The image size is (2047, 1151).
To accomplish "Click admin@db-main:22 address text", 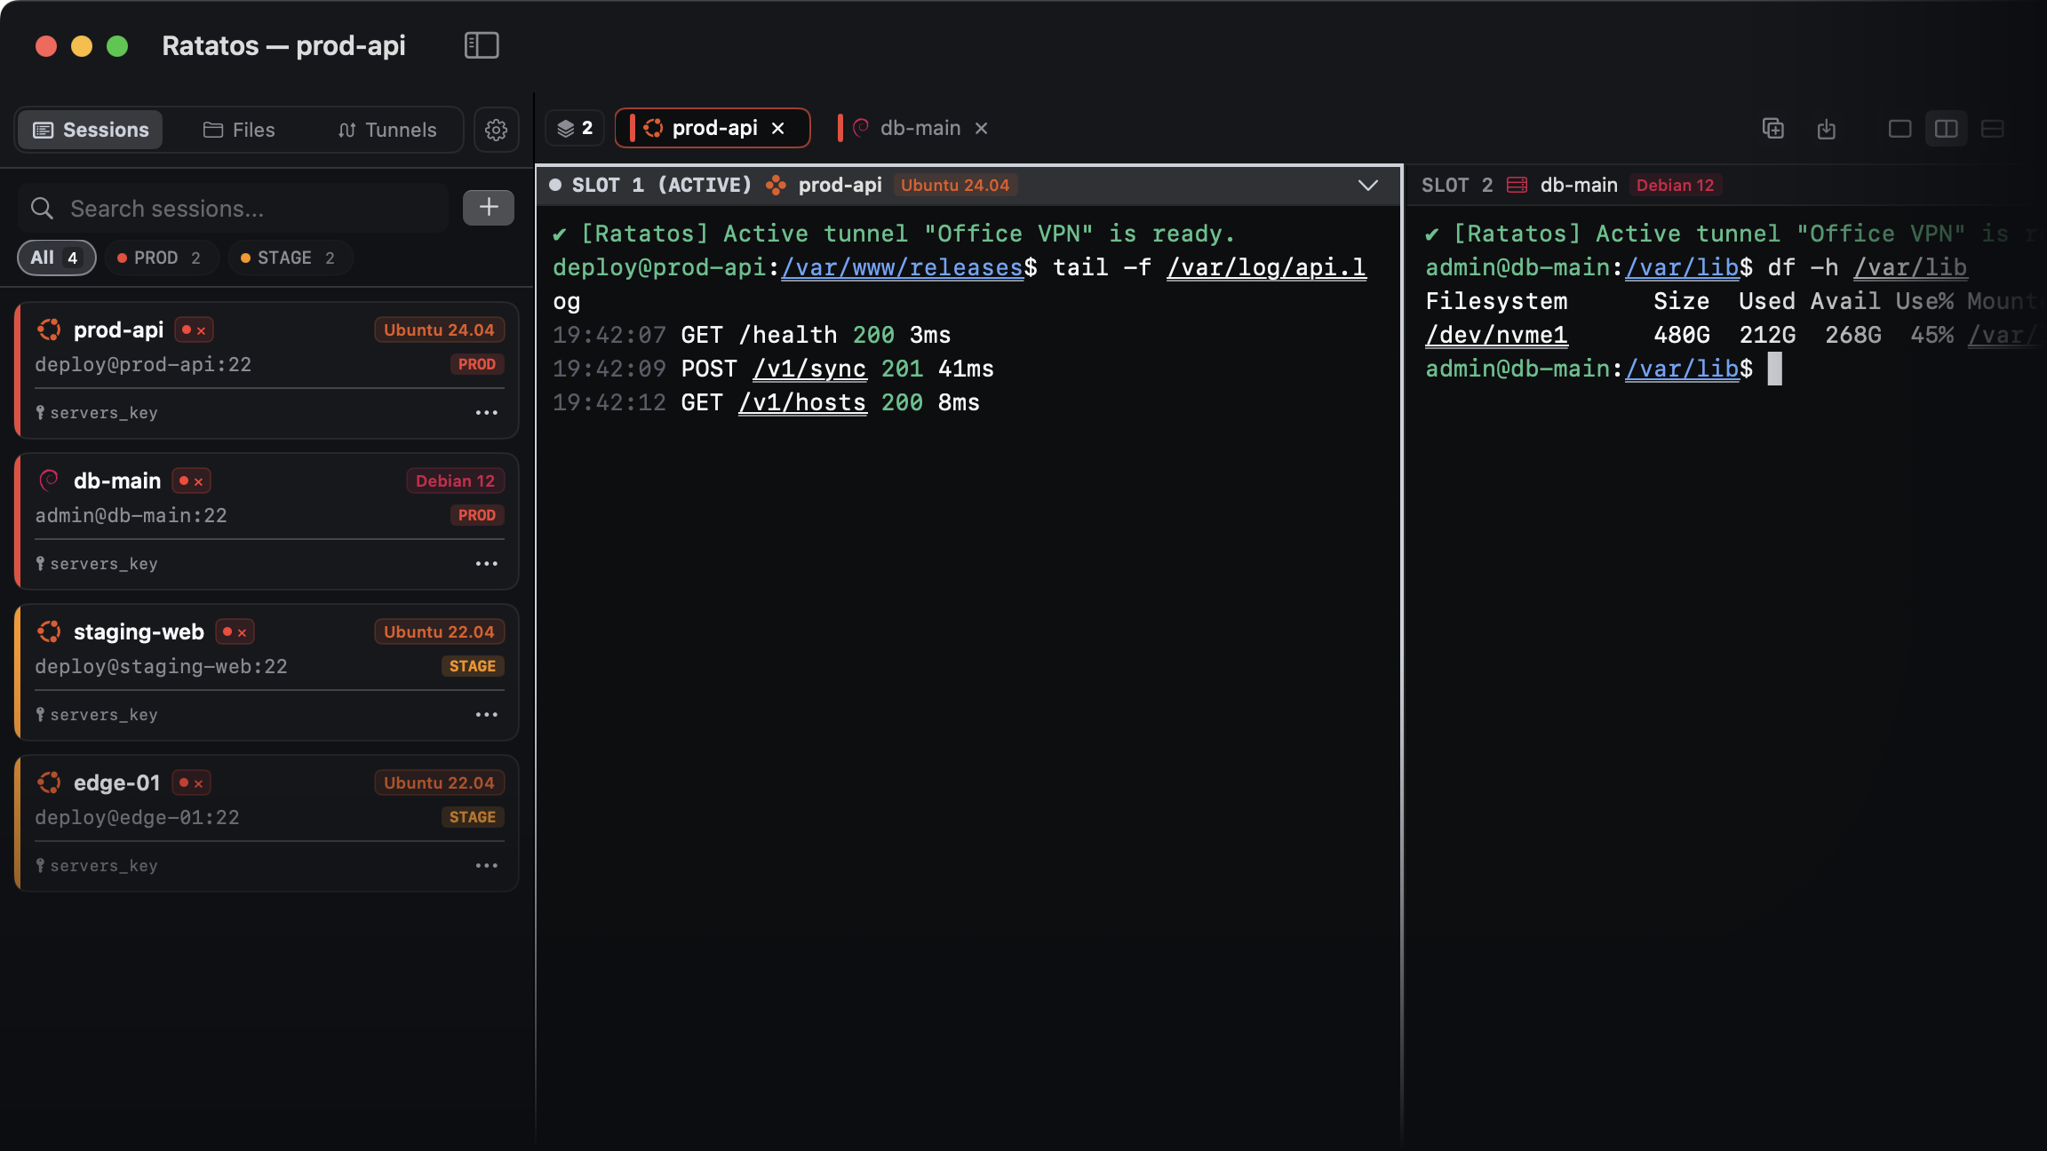I will [131, 515].
